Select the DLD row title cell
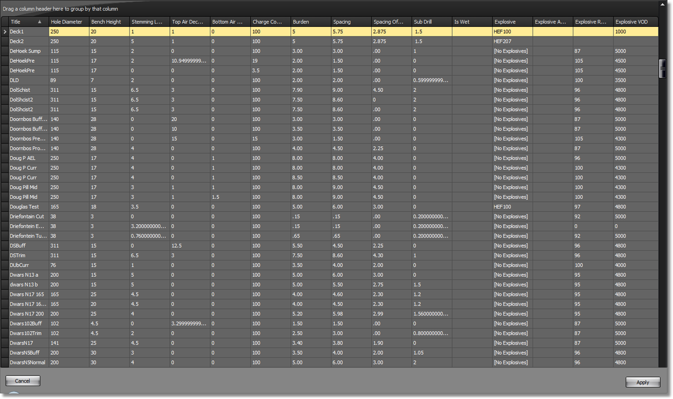Image resolution: width=673 pixels, height=399 pixels. pos(28,80)
